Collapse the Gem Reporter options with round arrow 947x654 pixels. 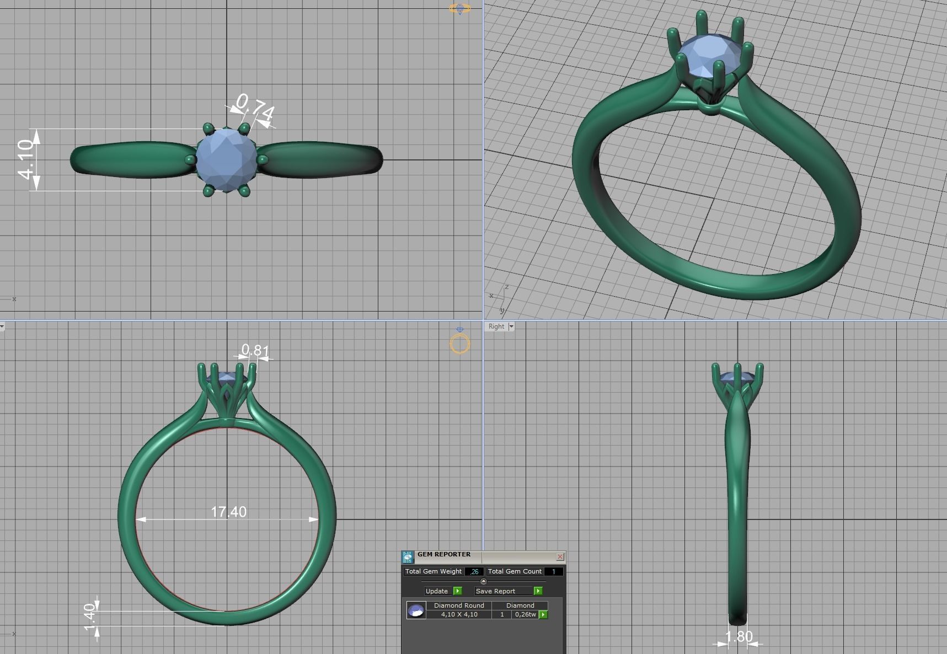[x=484, y=581]
